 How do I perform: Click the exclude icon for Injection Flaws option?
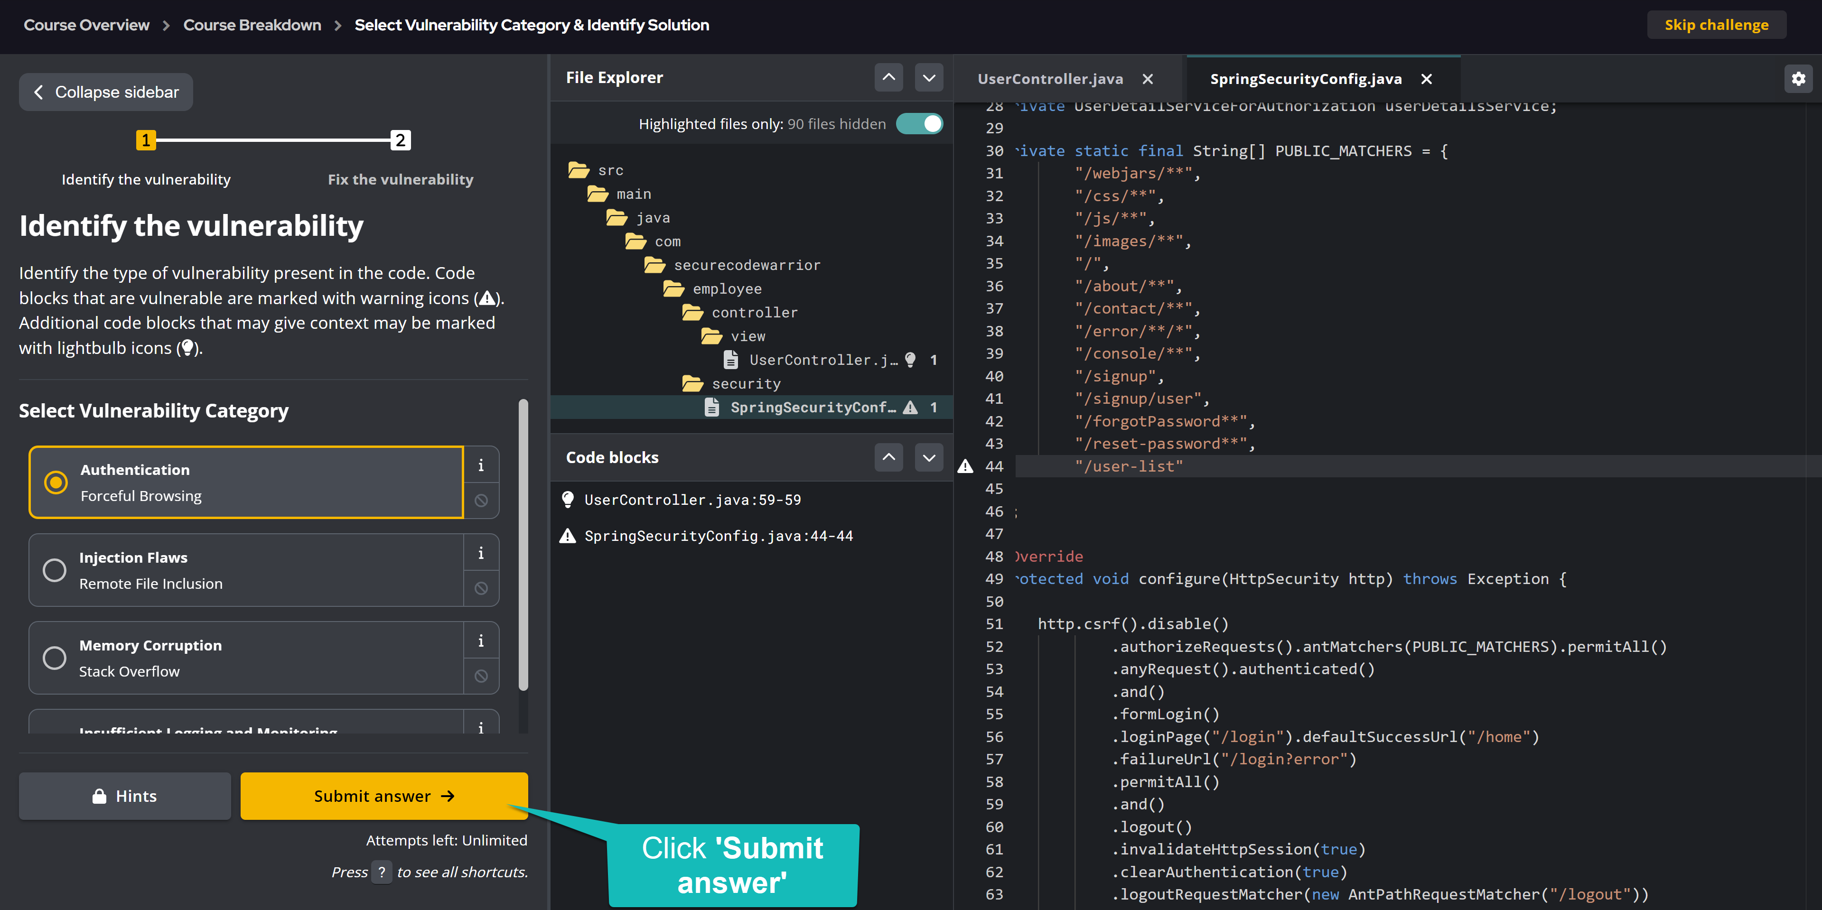(481, 588)
